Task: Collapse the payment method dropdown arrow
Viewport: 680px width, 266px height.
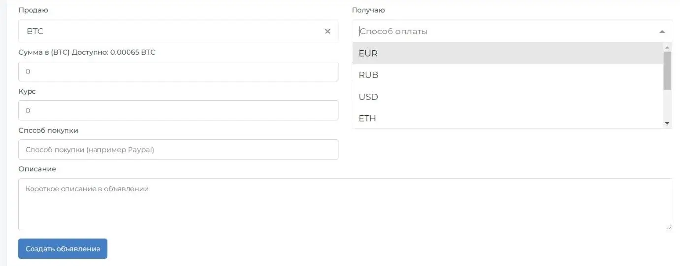Action: click(662, 32)
